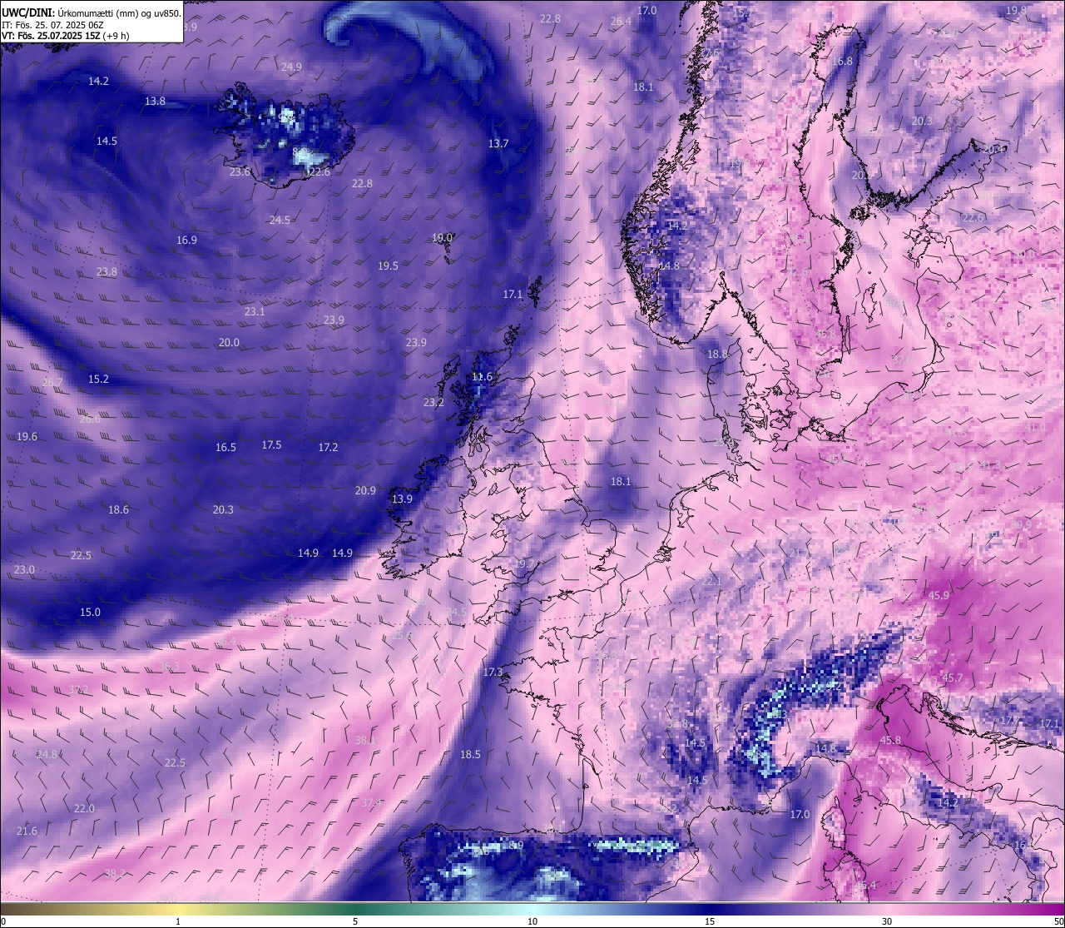Click the 11.6 value over western Scotland
1065x928 pixels.
[x=482, y=376]
